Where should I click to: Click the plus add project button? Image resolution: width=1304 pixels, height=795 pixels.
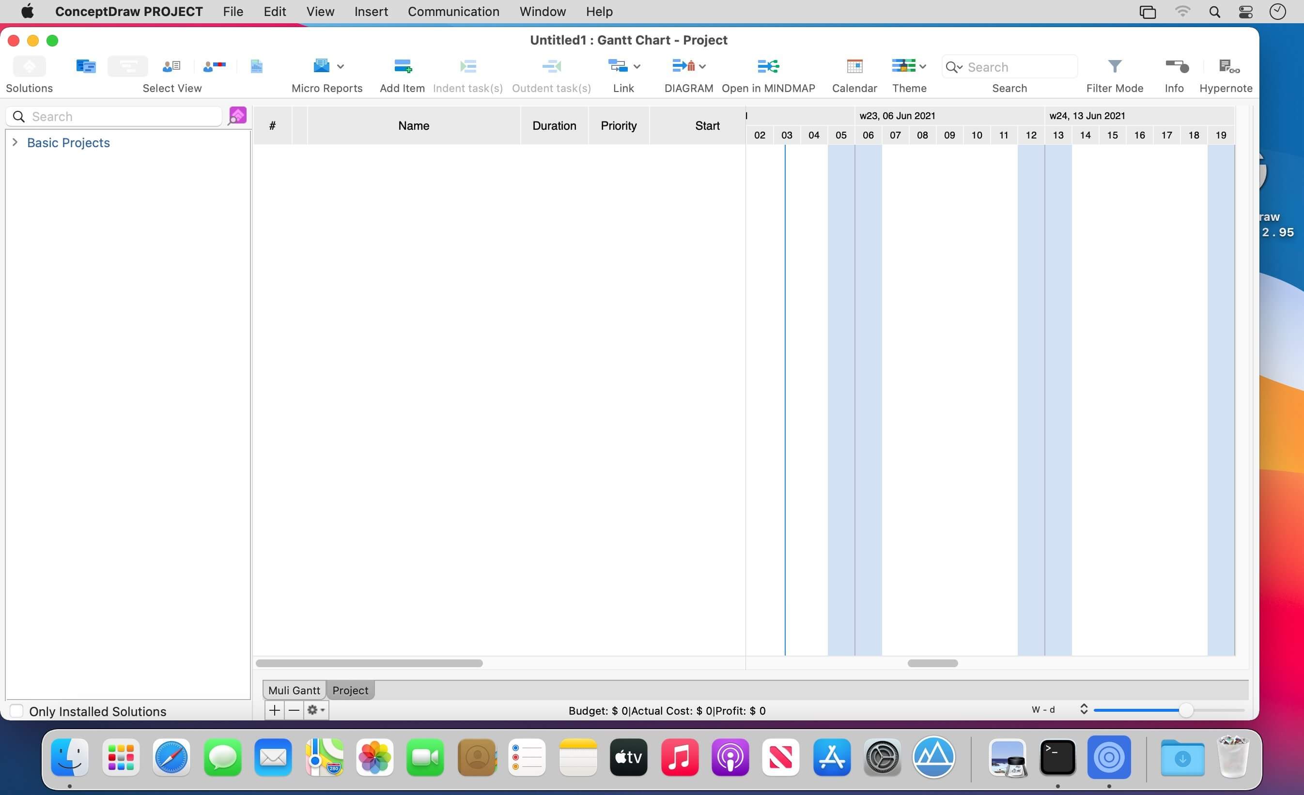(274, 710)
